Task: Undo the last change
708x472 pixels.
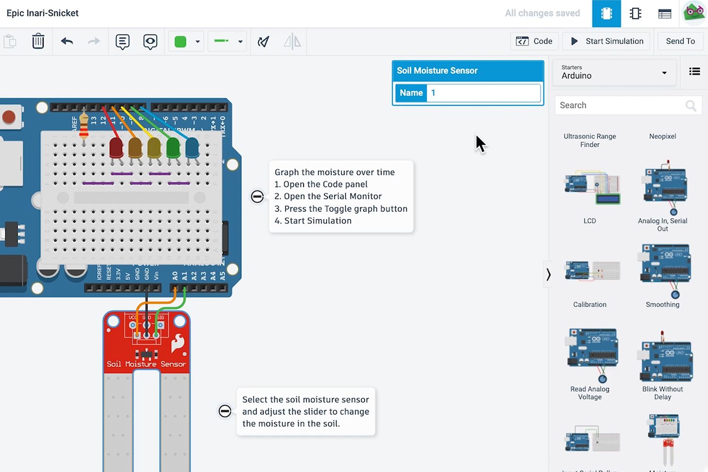Action: 67,41
